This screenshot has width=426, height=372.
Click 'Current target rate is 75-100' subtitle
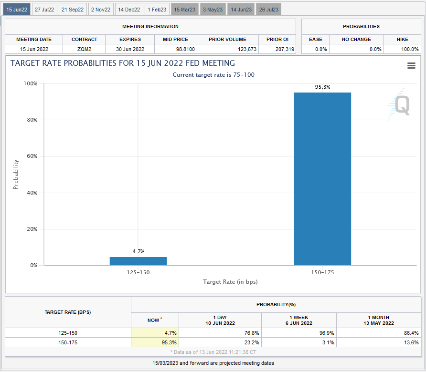click(213, 75)
